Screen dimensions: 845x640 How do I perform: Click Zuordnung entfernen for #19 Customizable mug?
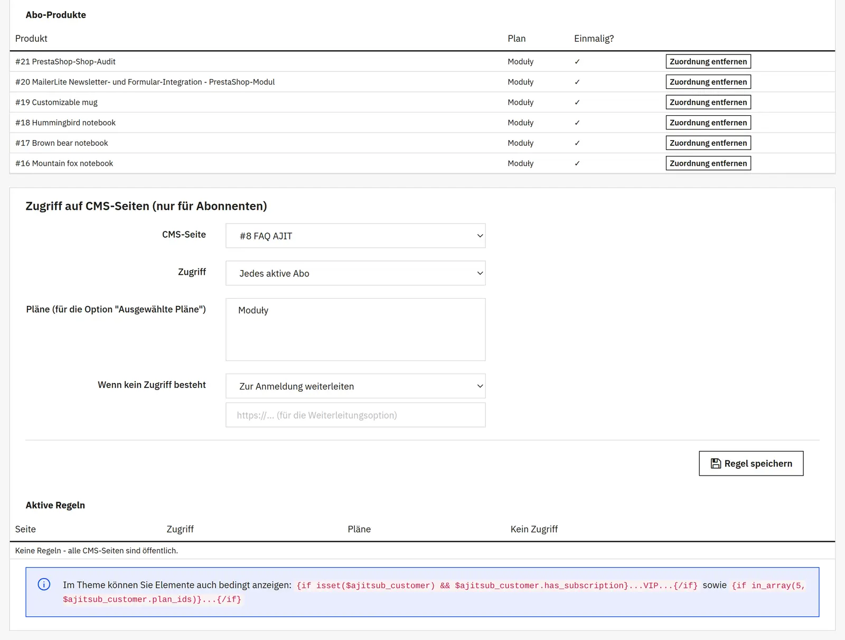(x=708, y=102)
